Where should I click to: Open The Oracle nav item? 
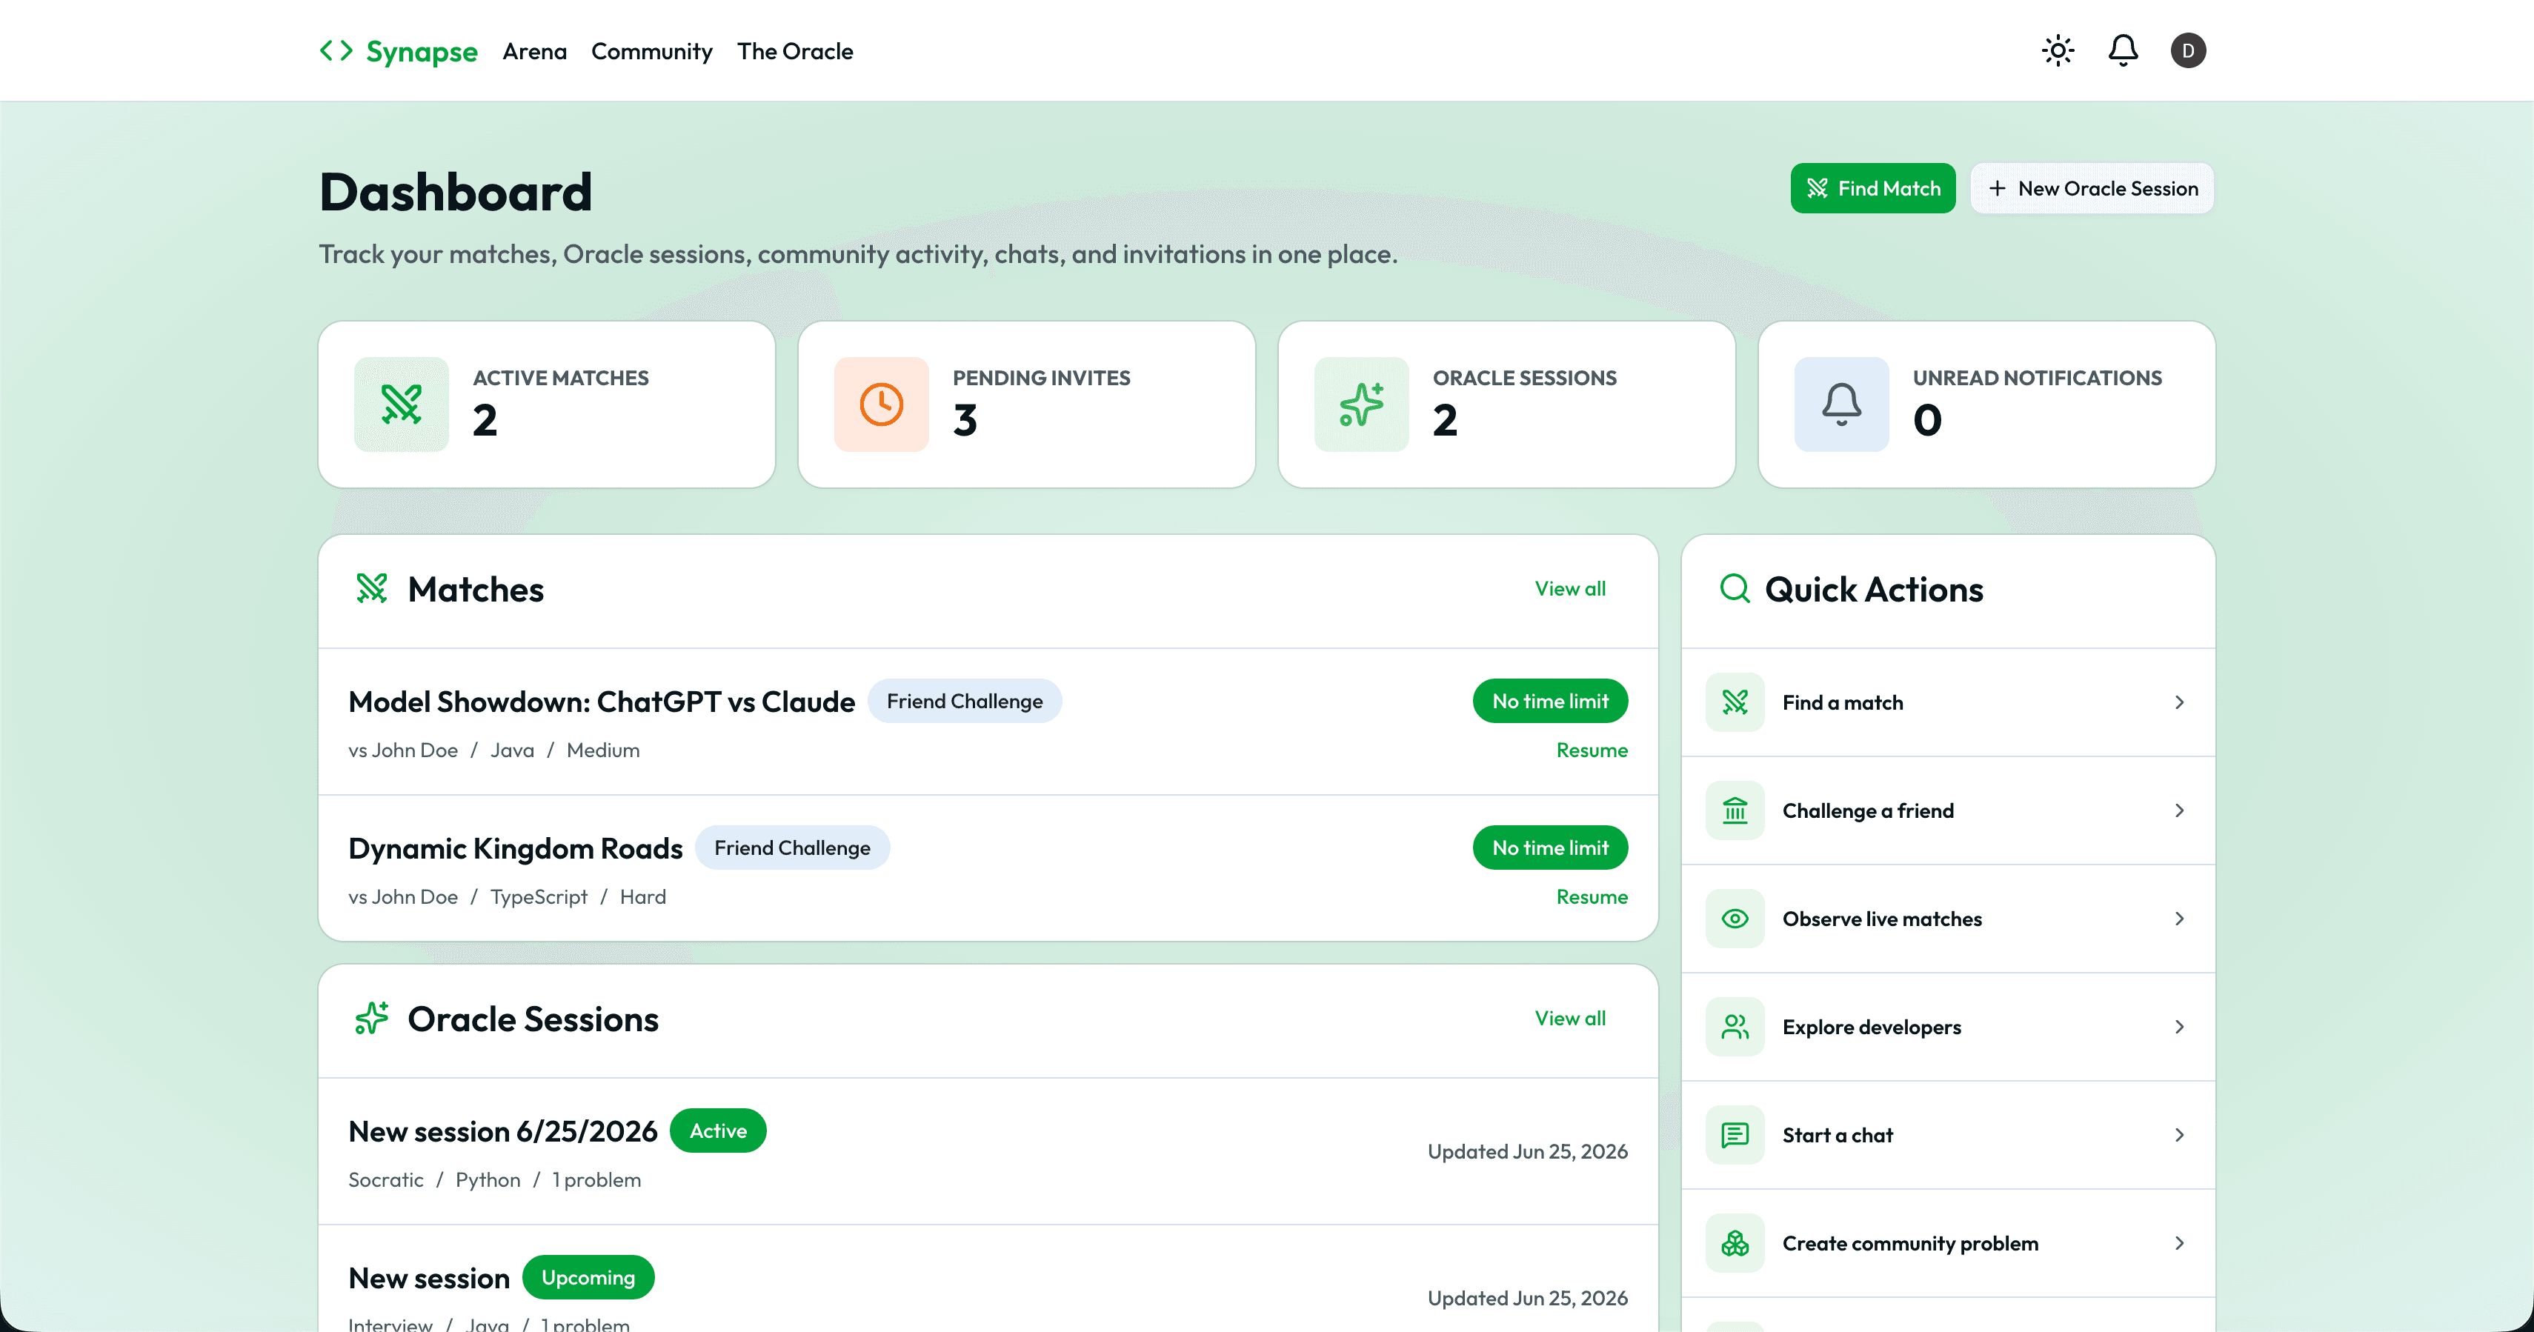coord(795,51)
